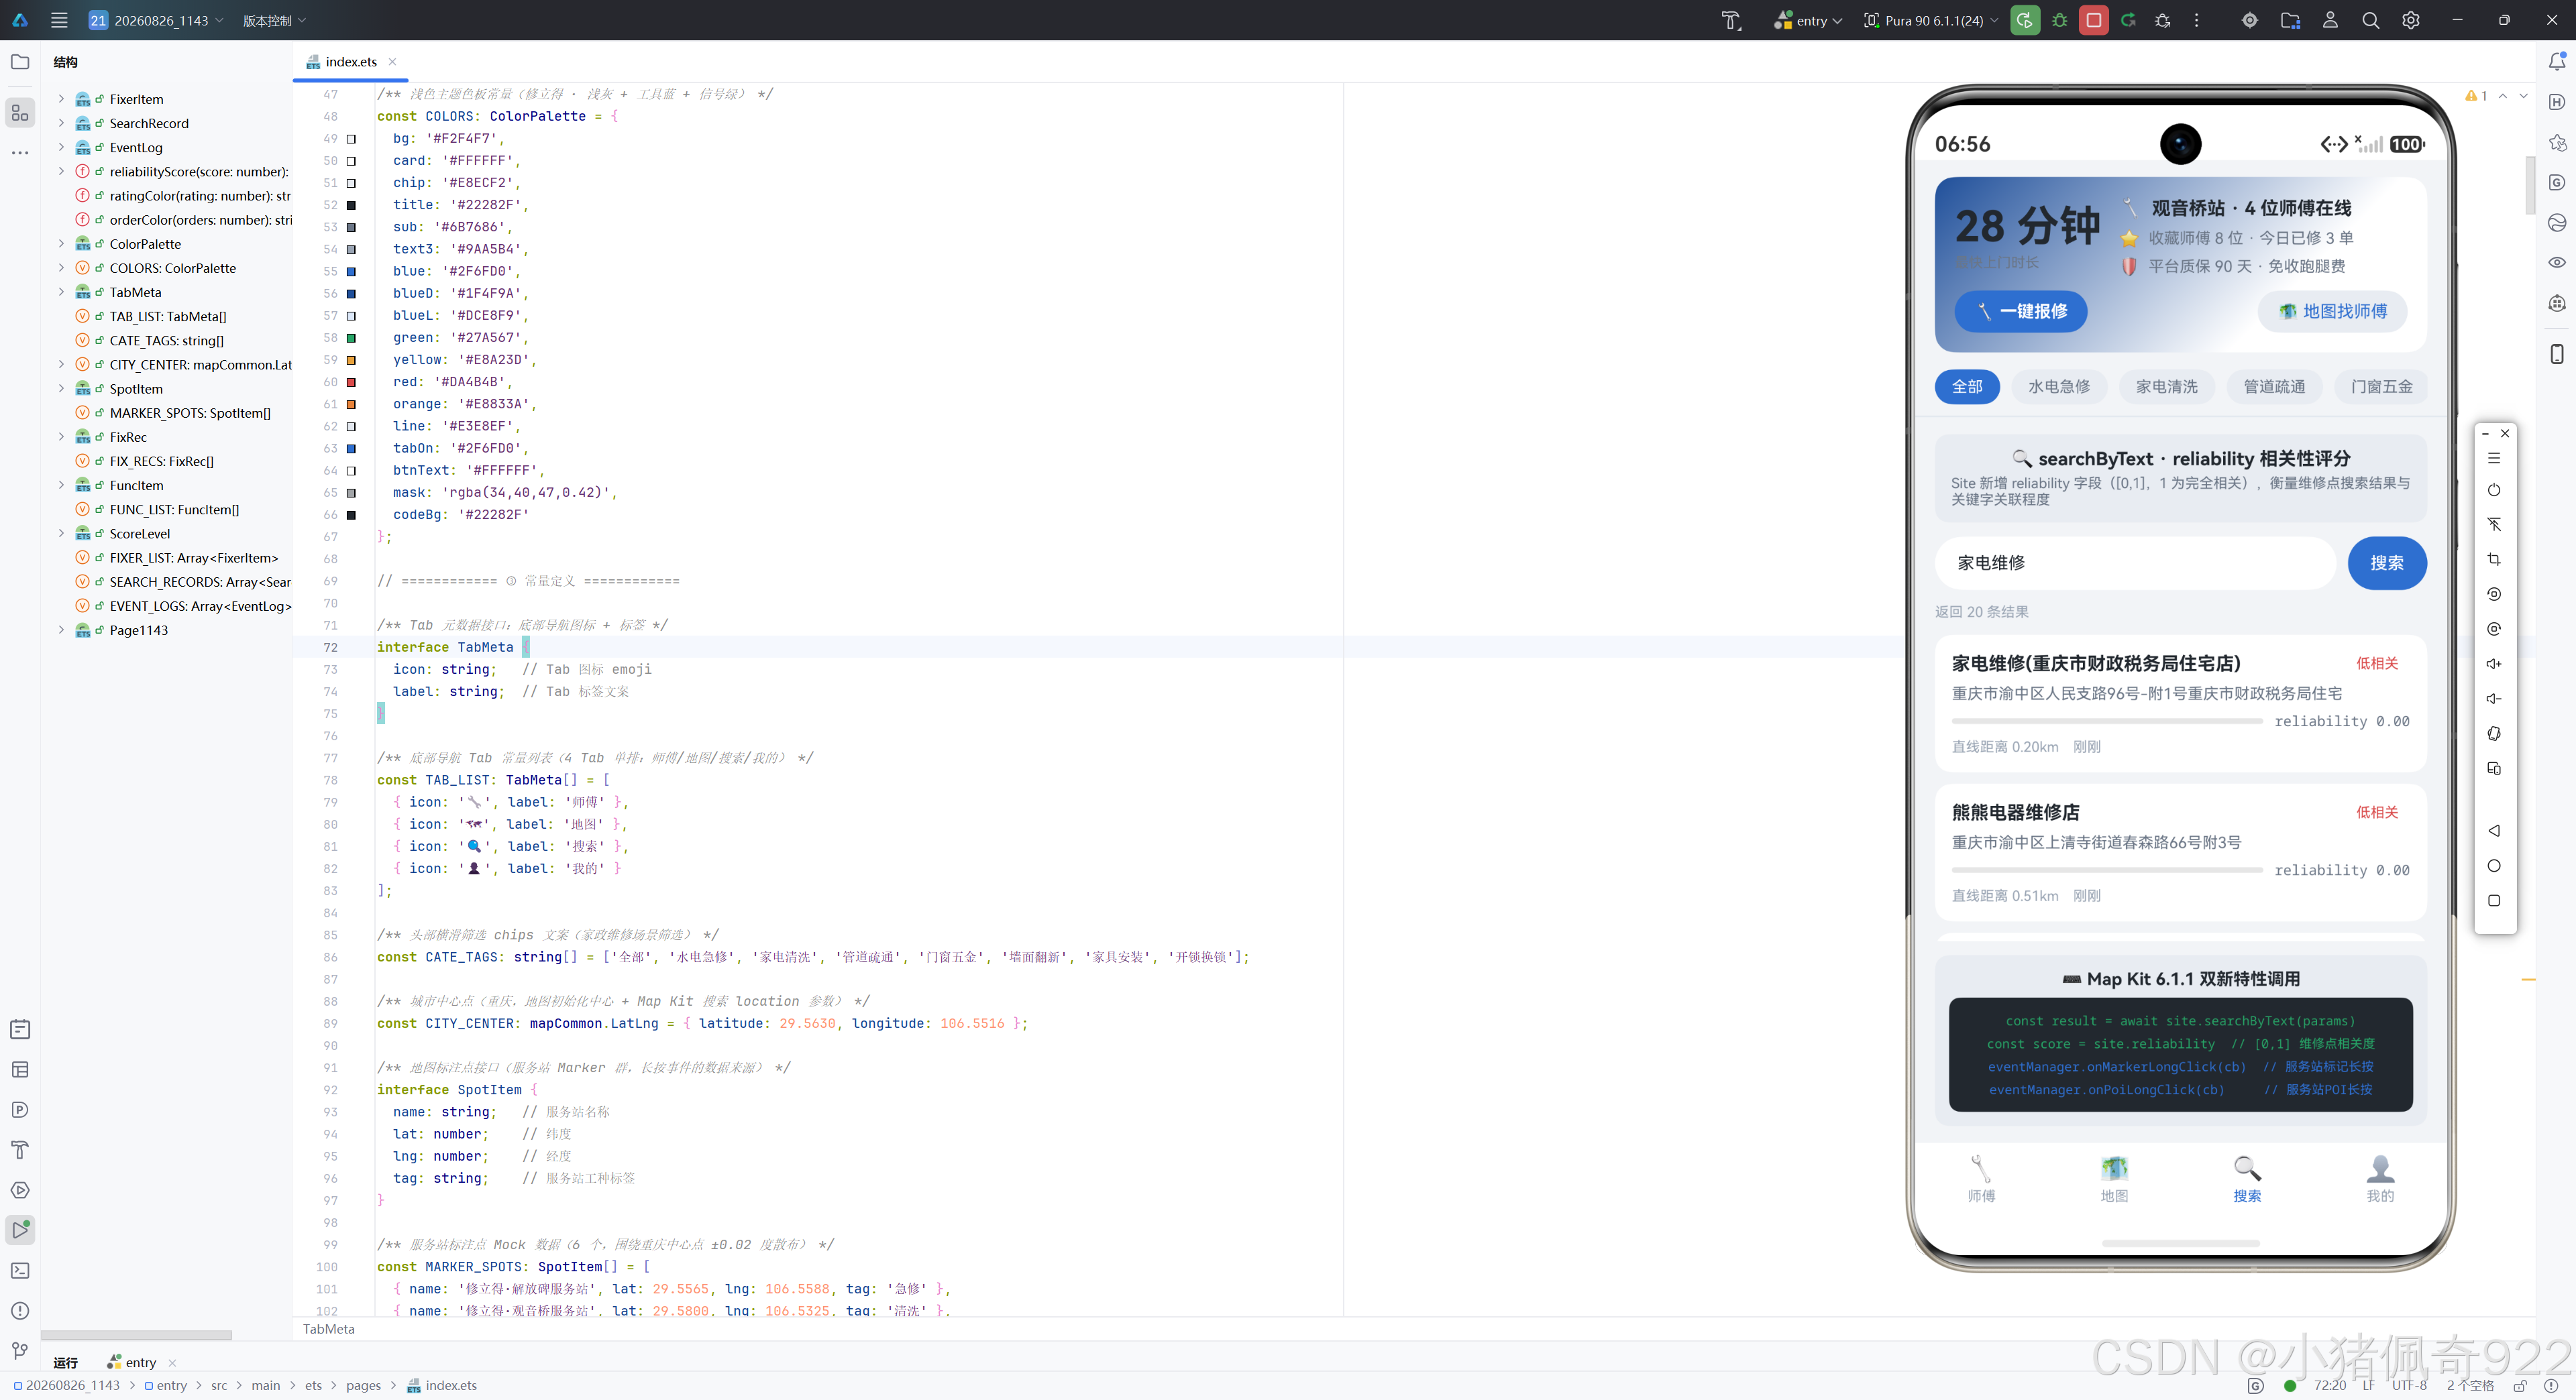Open the Project folder panel icon
This screenshot has width=2576, height=1400.
click(20, 62)
